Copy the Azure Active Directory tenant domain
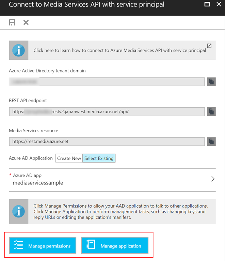 coord(211,82)
